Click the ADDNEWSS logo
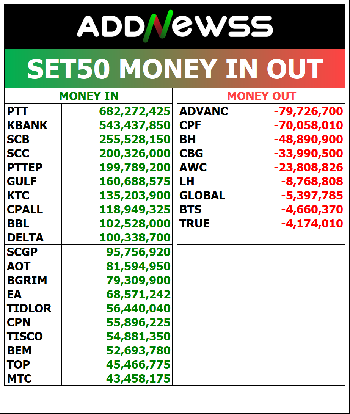Viewport: 350px width, 414px height. click(175, 27)
